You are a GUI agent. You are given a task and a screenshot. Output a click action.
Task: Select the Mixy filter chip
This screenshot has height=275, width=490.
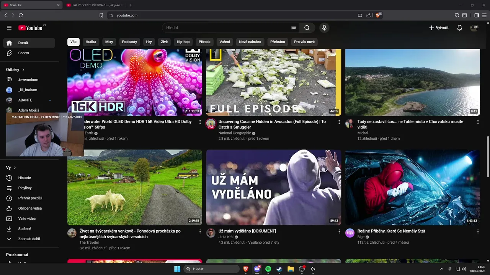click(x=109, y=42)
